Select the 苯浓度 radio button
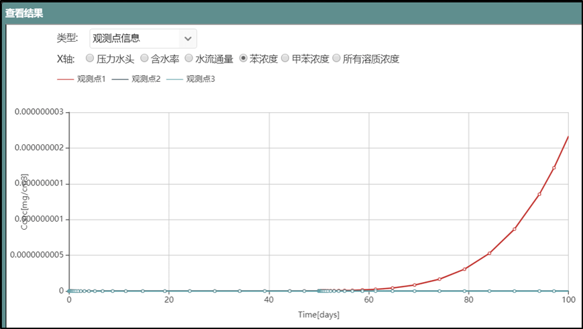The height and width of the screenshot is (329, 583). click(243, 58)
